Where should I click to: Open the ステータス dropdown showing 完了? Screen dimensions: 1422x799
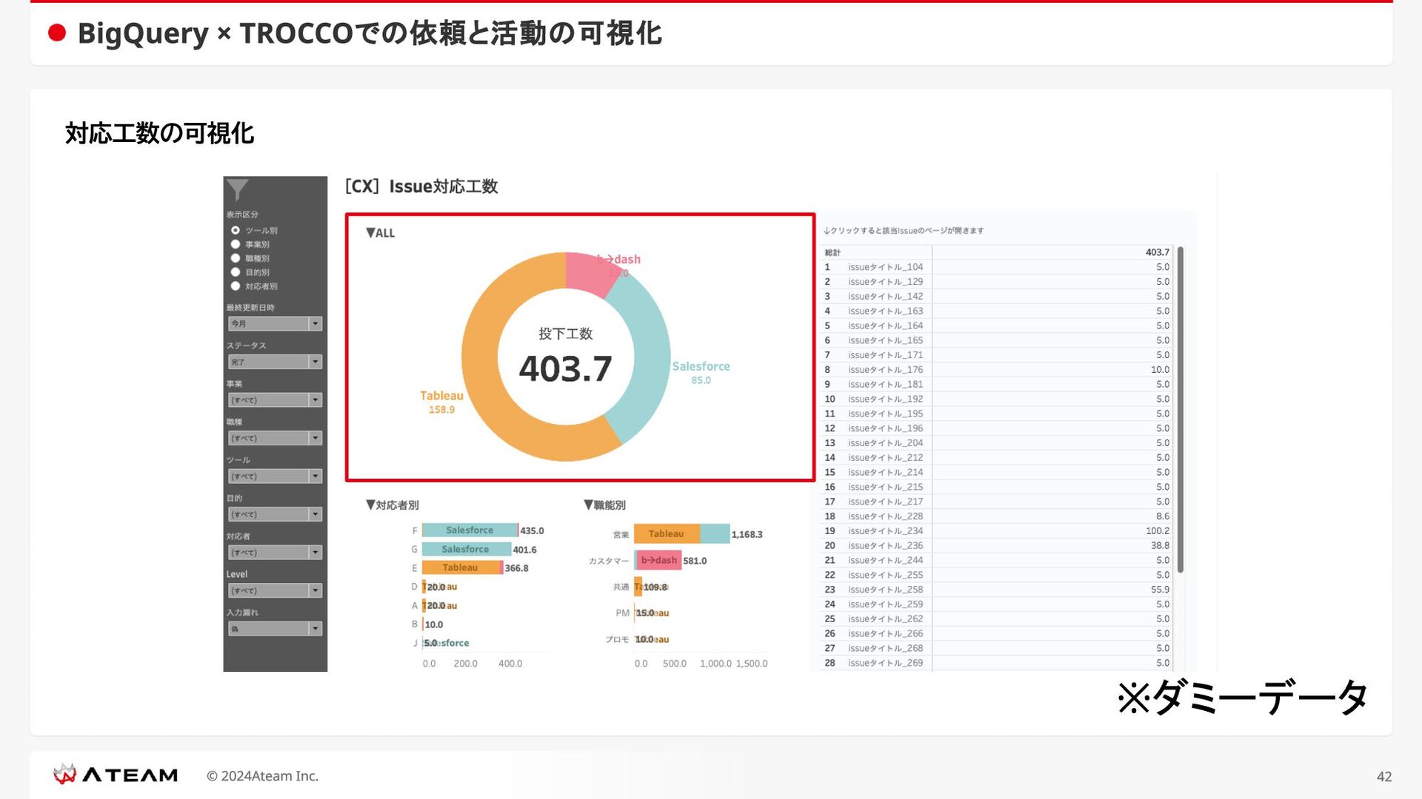(275, 362)
